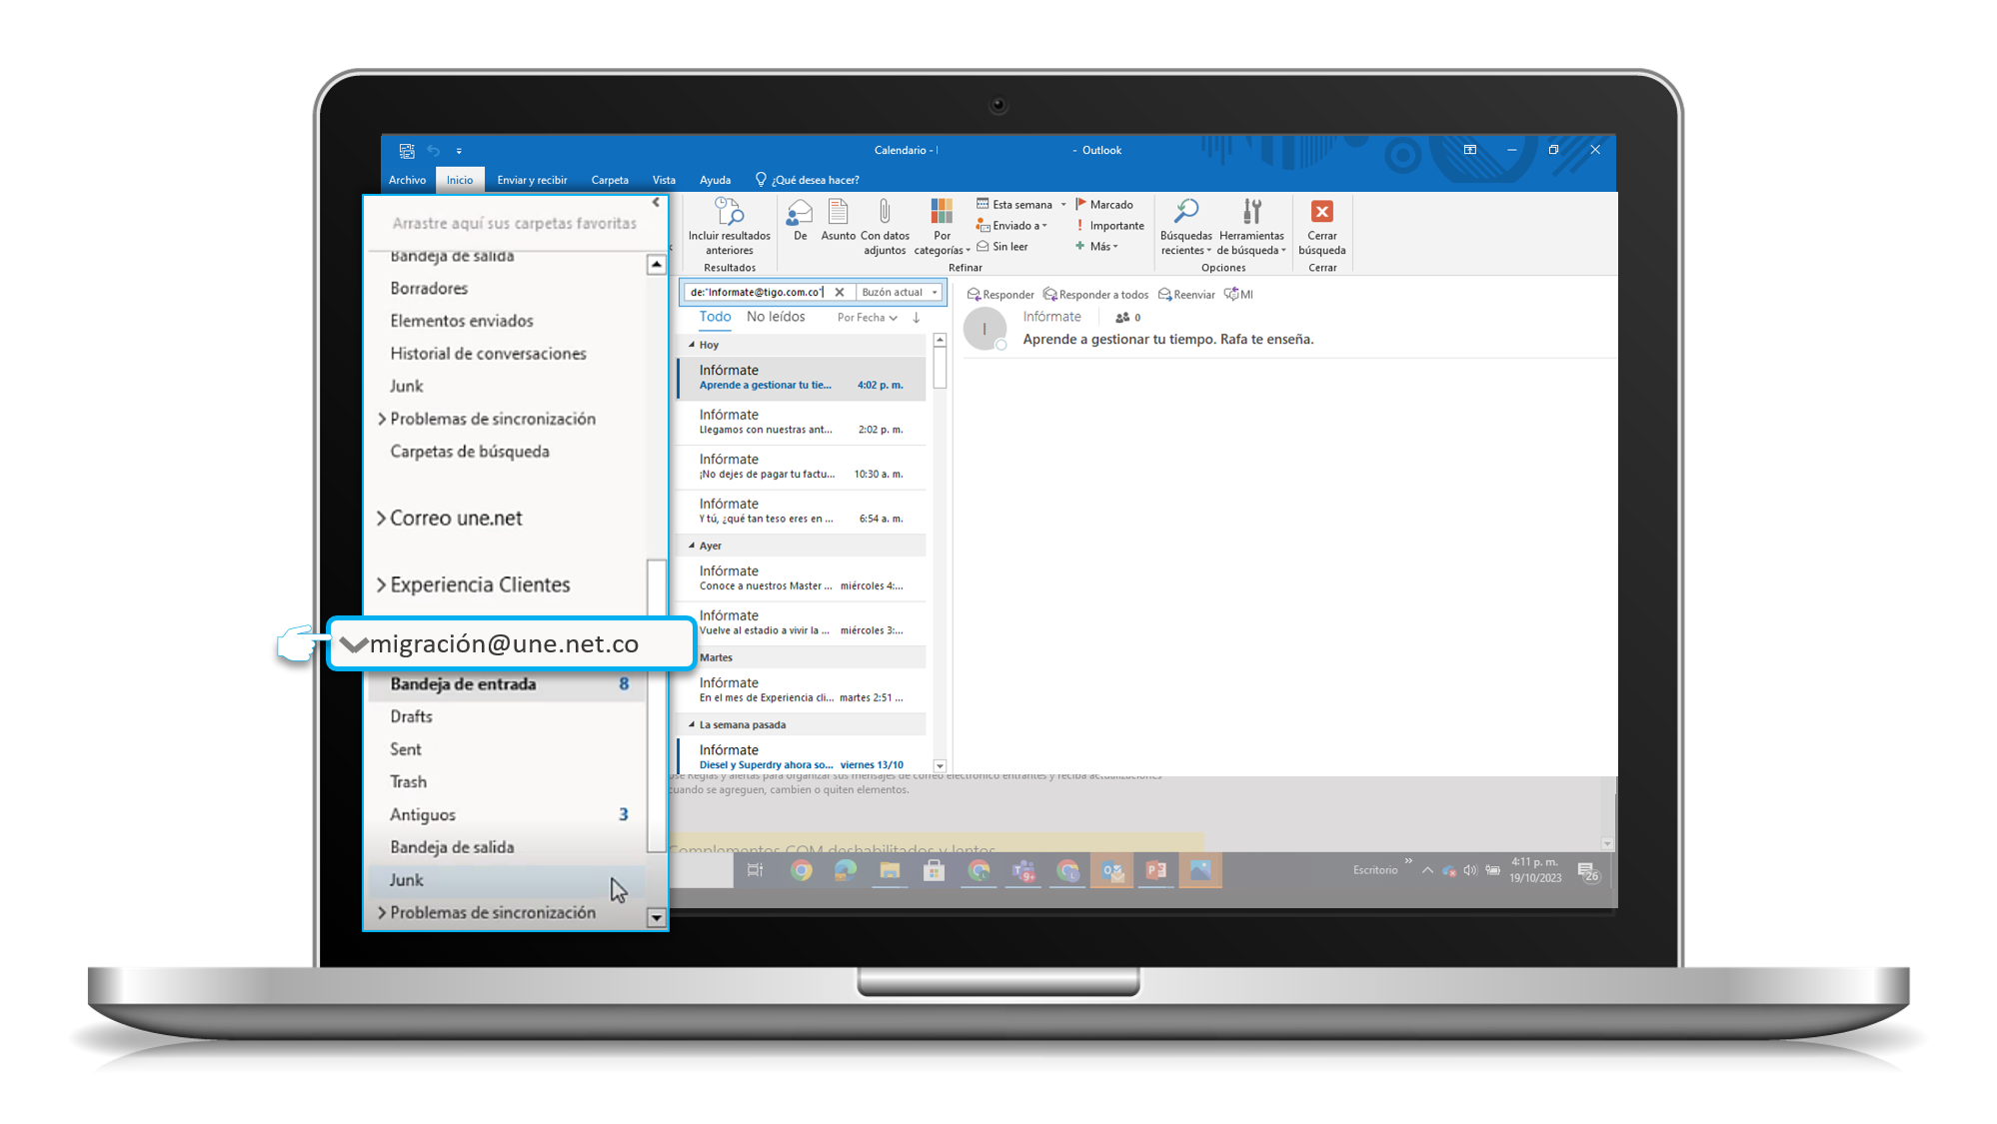Image resolution: width=1997 pixels, height=1124 pixels.
Task: Click Responder a todos
Action: (x=1095, y=295)
